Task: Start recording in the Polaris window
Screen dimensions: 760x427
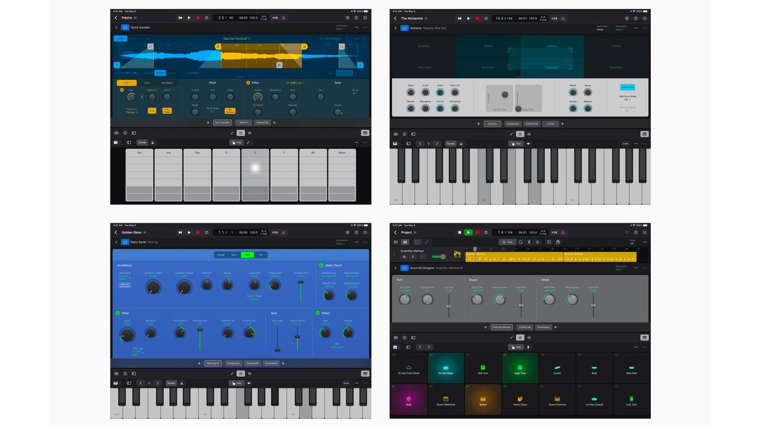Action: [198, 18]
